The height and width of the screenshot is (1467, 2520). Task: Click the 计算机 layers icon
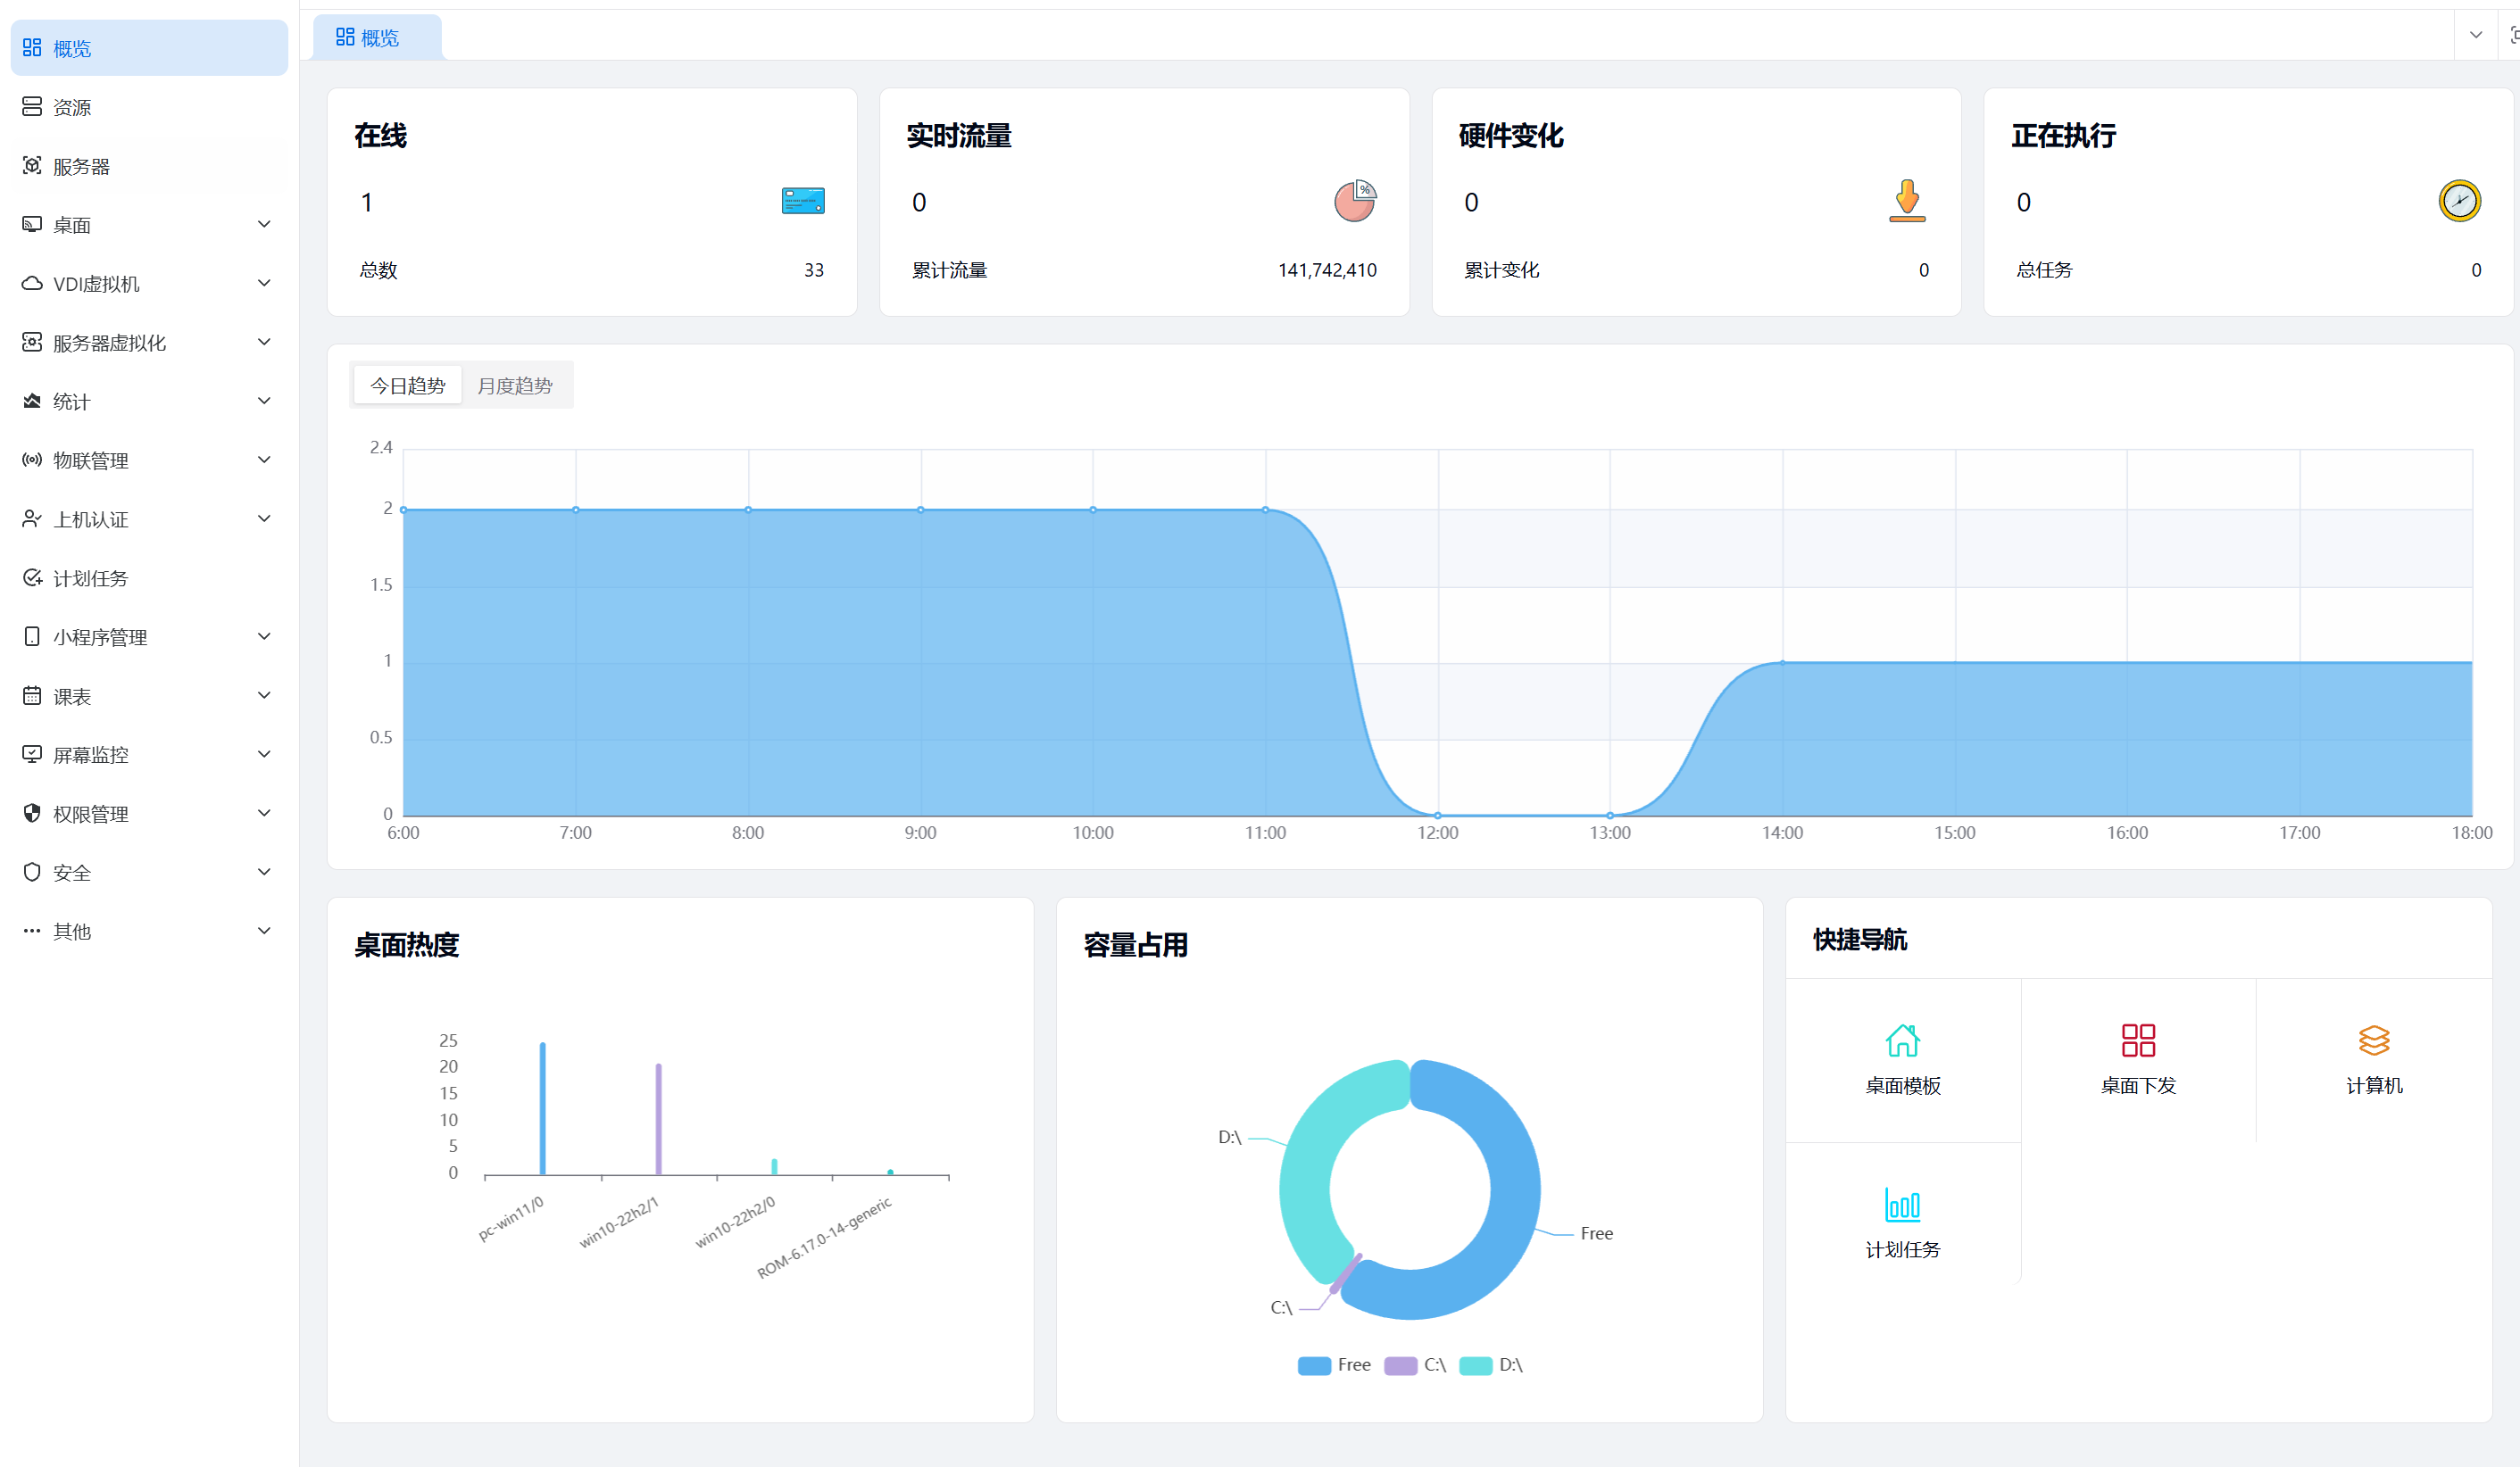(2374, 1040)
